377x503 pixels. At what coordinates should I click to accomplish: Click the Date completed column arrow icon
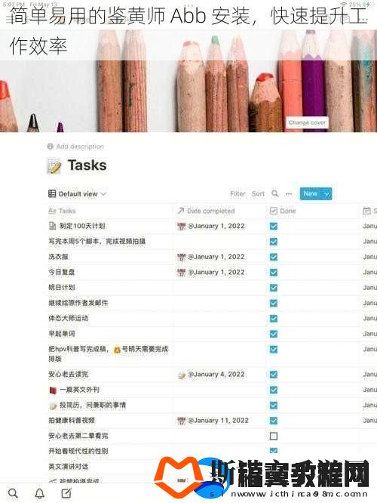181,211
